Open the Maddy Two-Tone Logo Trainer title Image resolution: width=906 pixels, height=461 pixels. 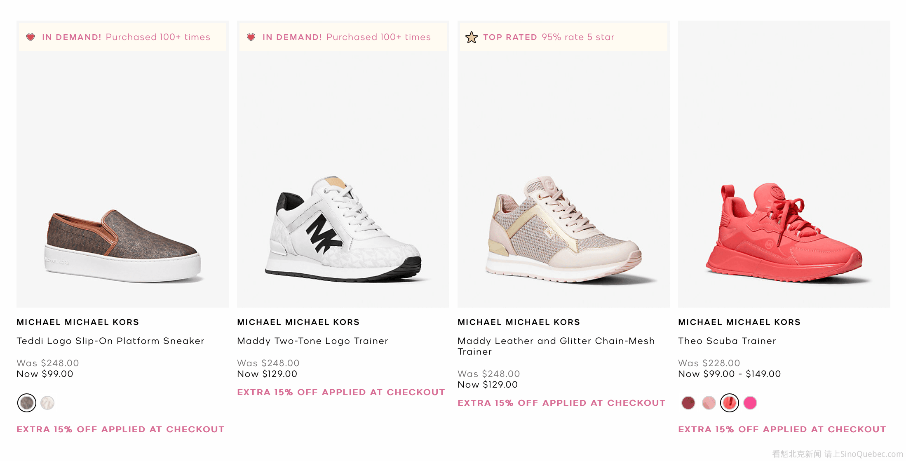(x=312, y=341)
